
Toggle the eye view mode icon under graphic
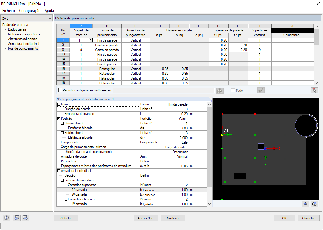click(x=305, y=204)
